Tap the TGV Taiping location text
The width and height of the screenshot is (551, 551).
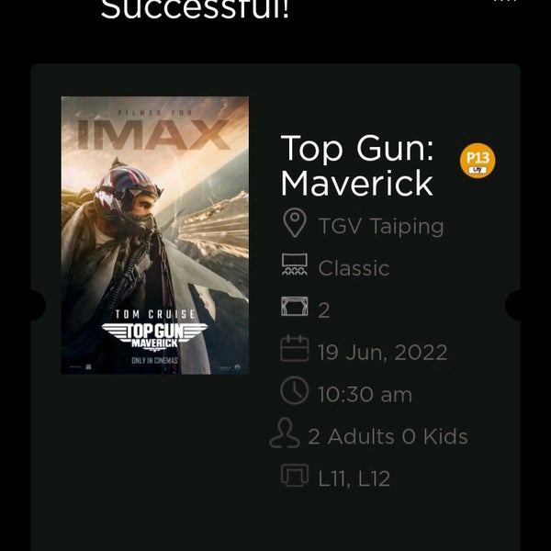point(381,226)
